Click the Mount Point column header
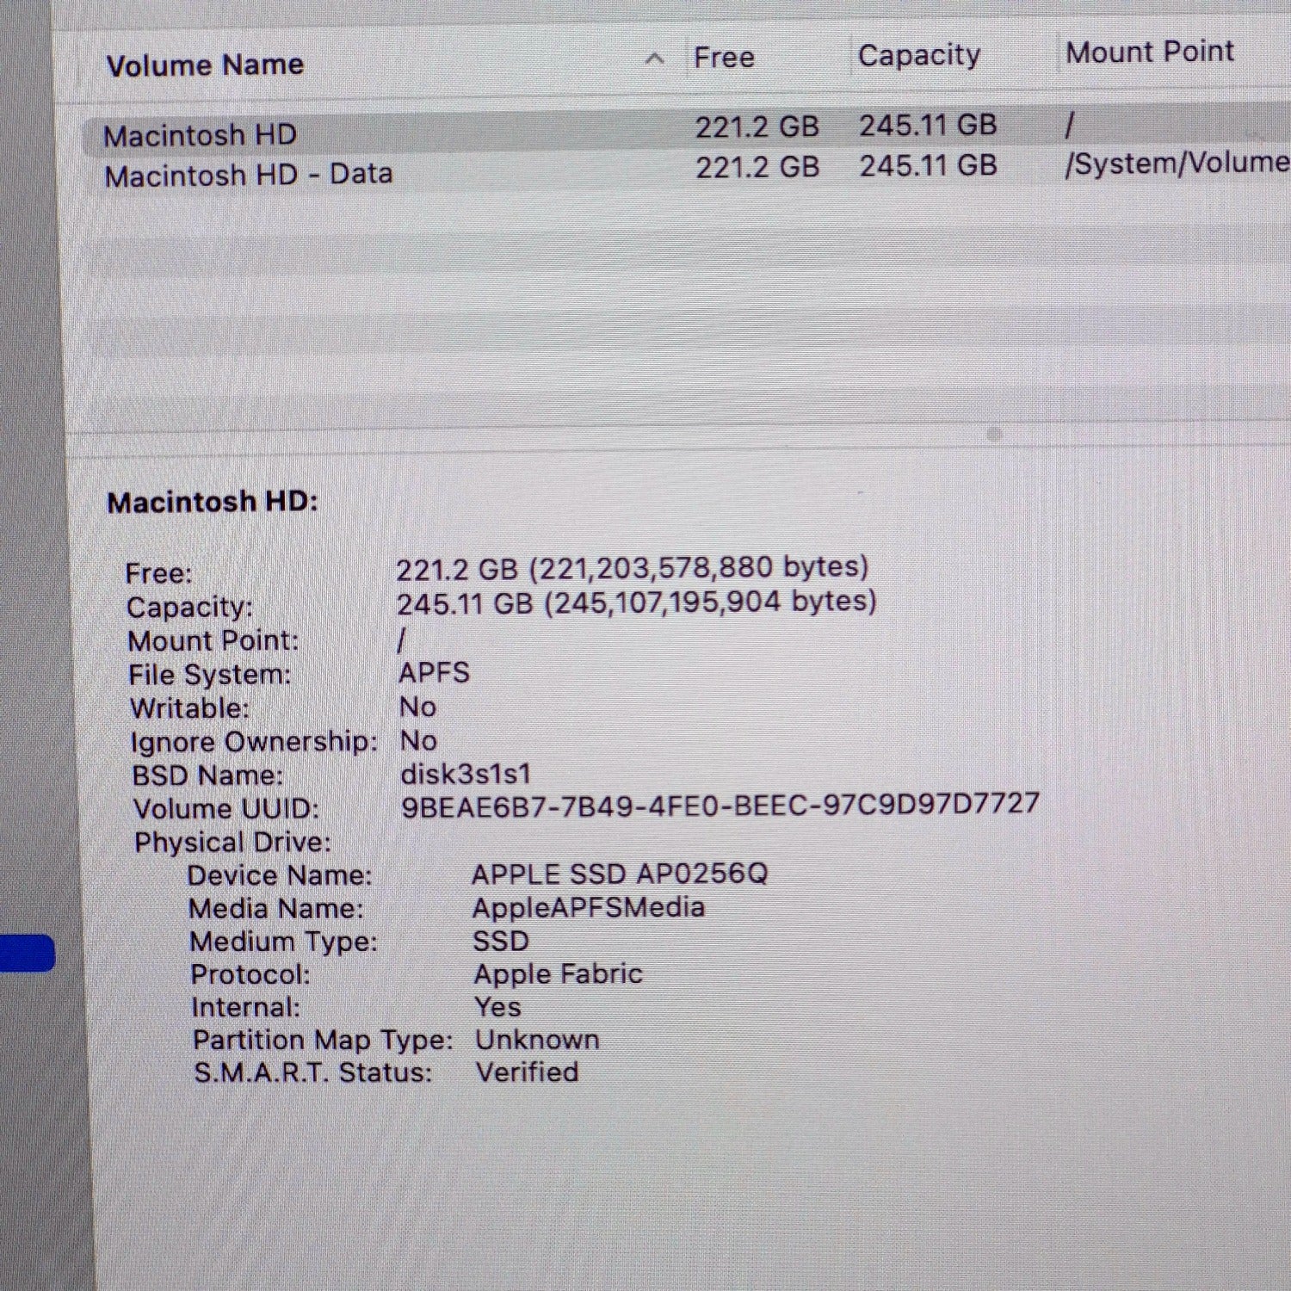Screen dimensions: 1291x1291 (1150, 52)
